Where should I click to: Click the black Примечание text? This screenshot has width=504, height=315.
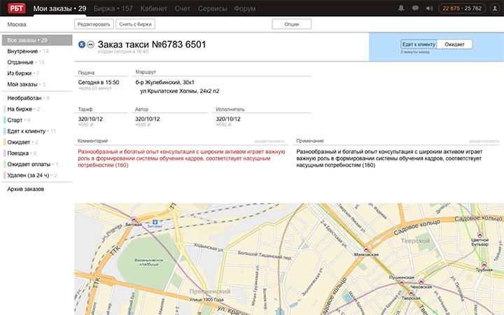[x=389, y=158]
